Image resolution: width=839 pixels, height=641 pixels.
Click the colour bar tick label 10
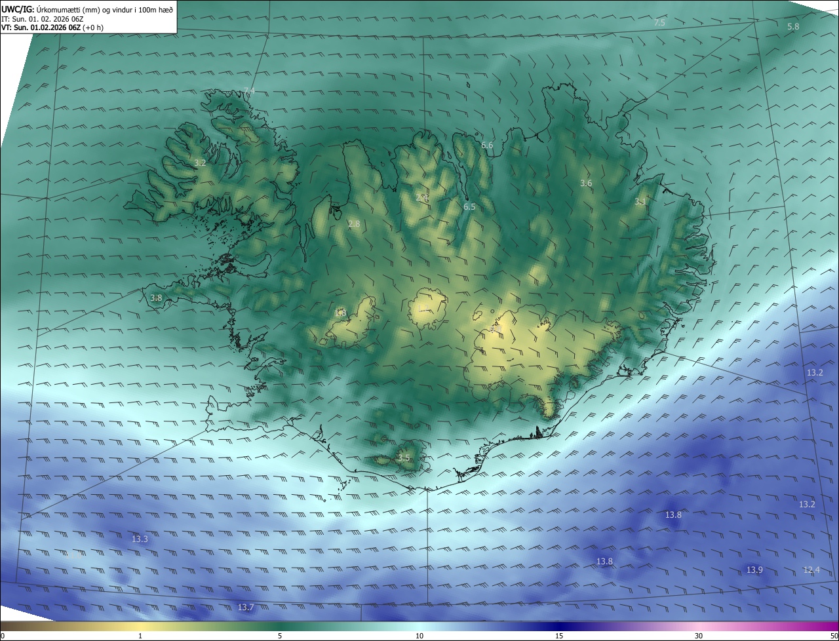pyautogui.click(x=419, y=636)
